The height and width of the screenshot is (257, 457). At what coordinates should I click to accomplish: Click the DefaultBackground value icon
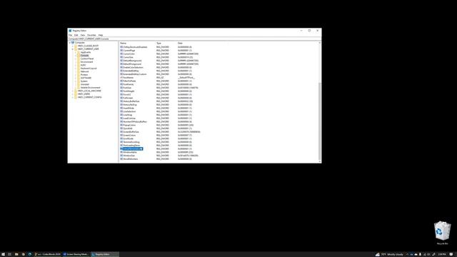[x=121, y=61]
